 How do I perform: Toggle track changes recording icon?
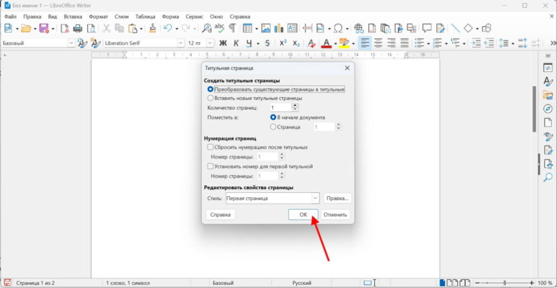(440, 28)
